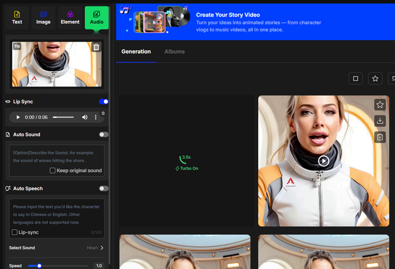Open the Text input tab

(17, 18)
